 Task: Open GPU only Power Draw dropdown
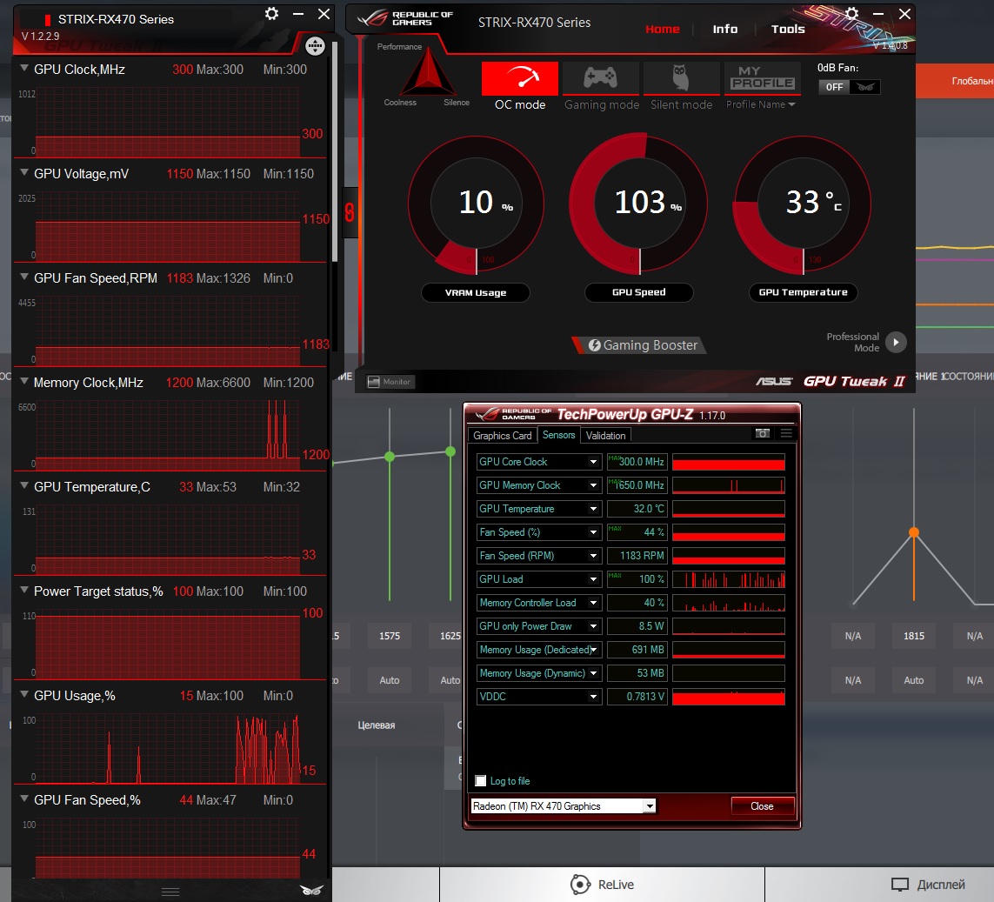593,626
